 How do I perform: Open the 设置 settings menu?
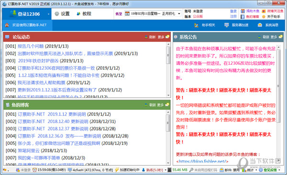click(62, 14)
